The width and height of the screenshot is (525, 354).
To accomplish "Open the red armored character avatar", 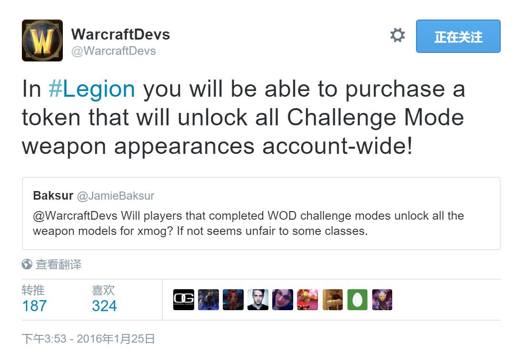I will [x=233, y=300].
